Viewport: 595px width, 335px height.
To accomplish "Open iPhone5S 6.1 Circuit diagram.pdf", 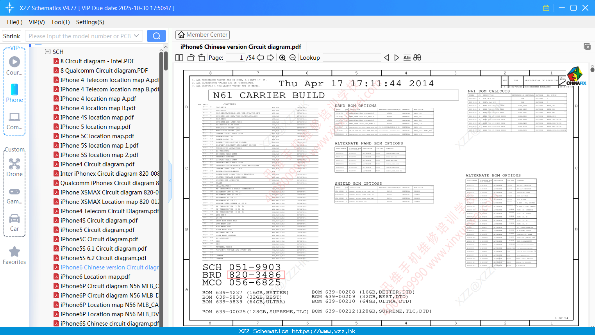I will point(104,248).
